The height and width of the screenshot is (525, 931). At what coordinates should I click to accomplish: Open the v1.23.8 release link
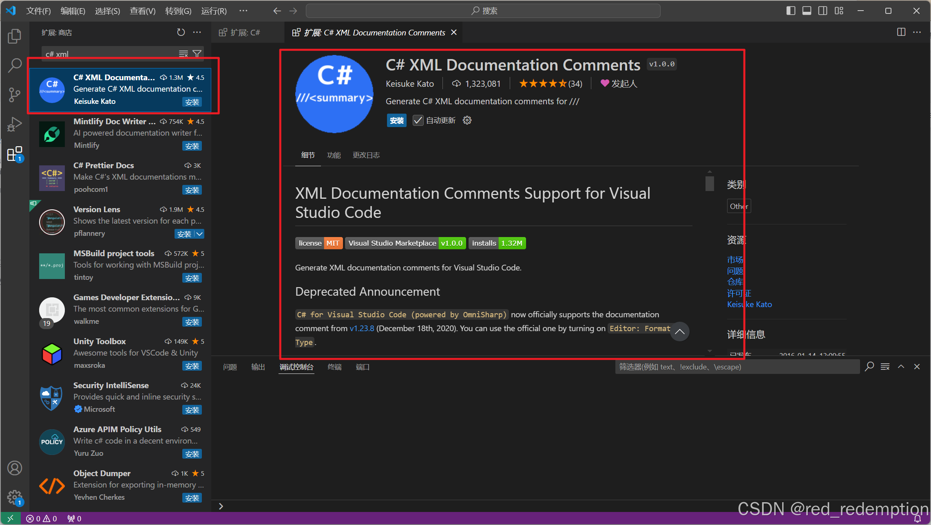(362, 328)
